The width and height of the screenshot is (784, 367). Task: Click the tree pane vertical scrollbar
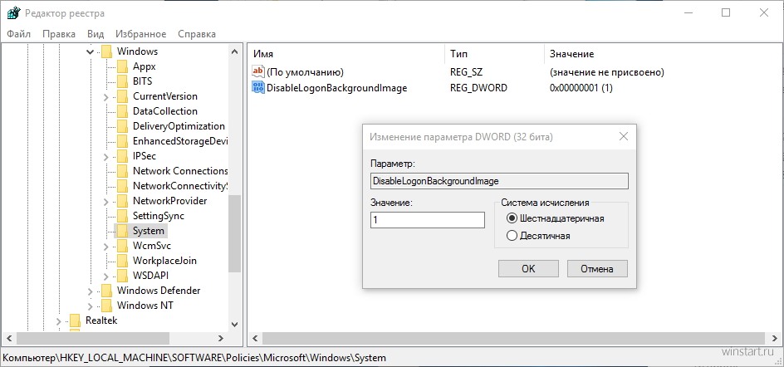pos(234,232)
